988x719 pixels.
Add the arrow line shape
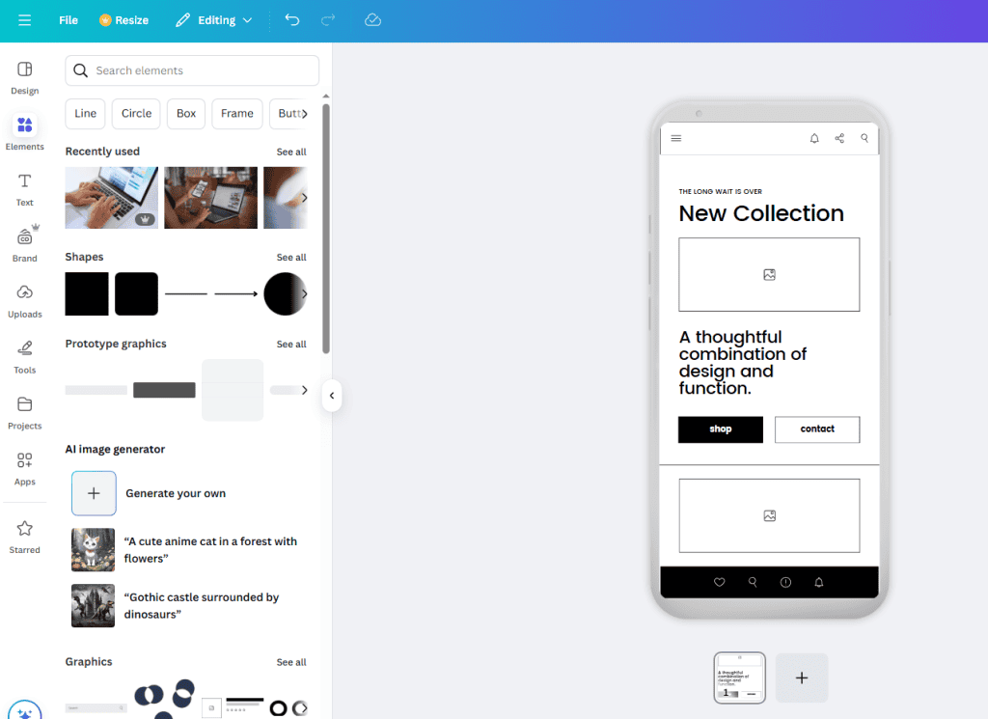point(235,293)
